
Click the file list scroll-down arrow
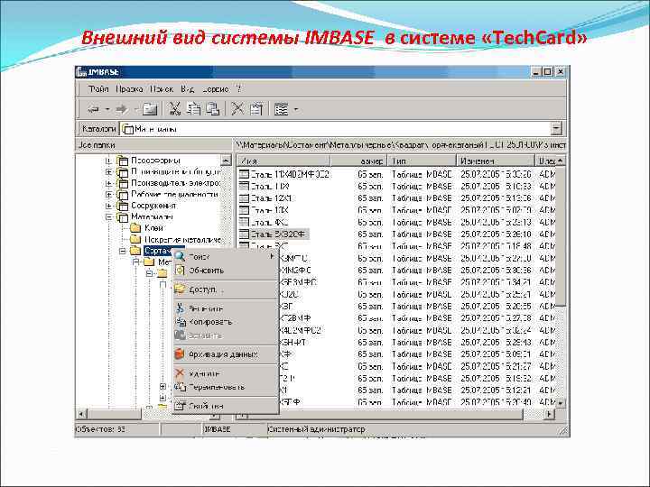pyautogui.click(x=560, y=402)
